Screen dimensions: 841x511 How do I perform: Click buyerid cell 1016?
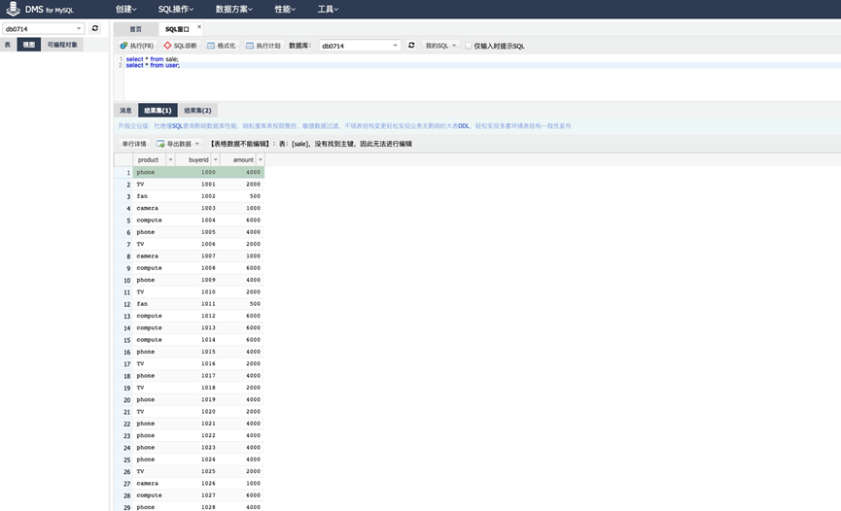(197, 363)
